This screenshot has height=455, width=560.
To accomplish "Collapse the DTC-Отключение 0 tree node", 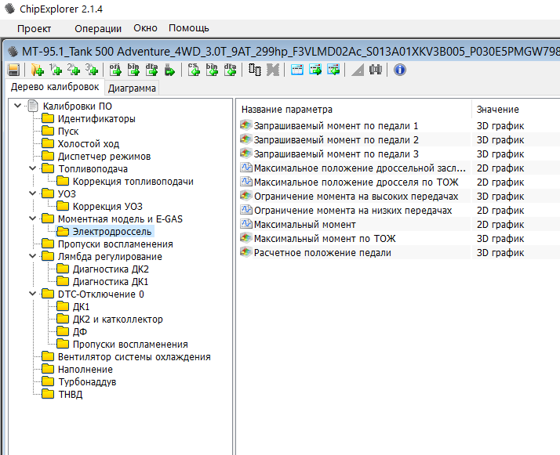I will 33,294.
